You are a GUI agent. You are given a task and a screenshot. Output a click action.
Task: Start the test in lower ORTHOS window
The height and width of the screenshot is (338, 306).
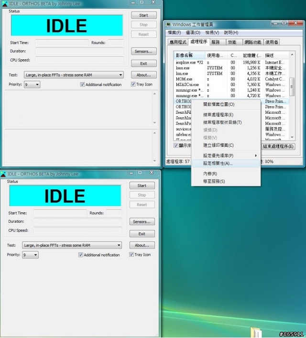pos(142,185)
